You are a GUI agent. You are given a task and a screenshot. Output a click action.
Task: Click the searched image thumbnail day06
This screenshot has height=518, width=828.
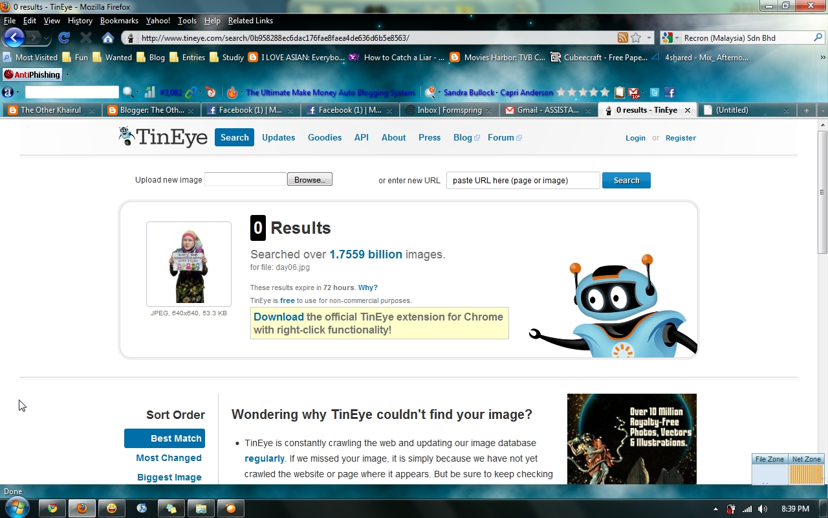click(189, 264)
